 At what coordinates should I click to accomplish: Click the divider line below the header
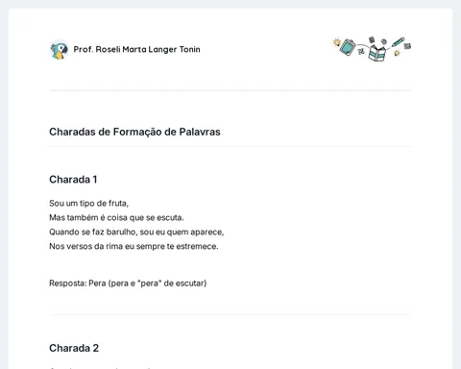pyautogui.click(x=230, y=90)
